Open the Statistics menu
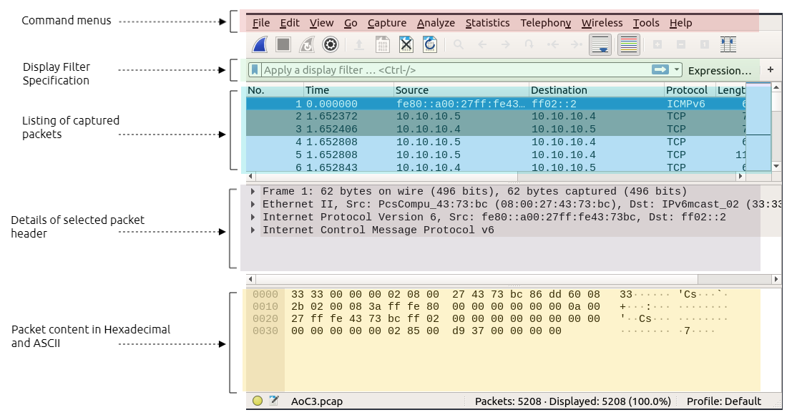 click(487, 23)
